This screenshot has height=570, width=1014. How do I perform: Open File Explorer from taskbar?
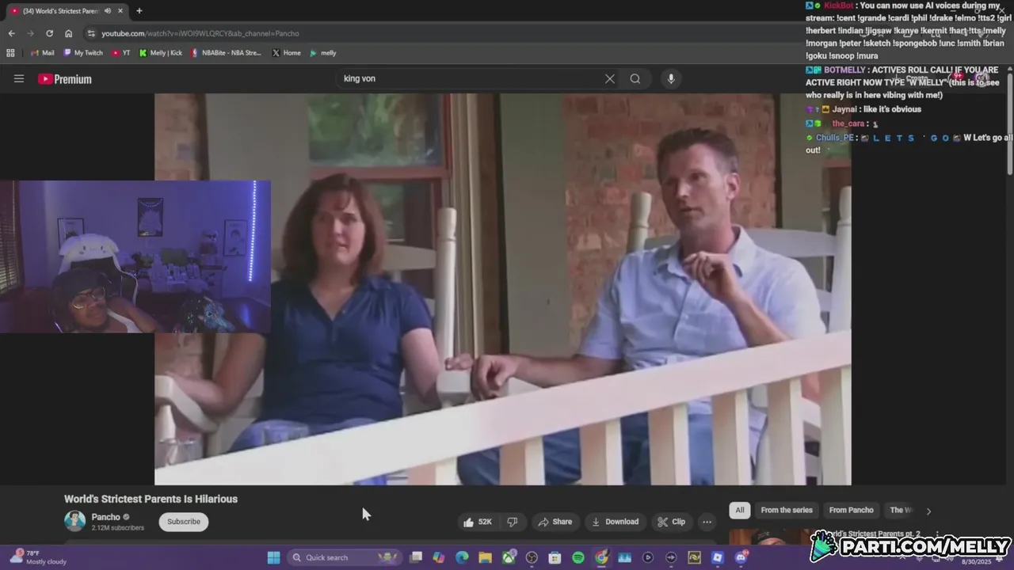485,557
